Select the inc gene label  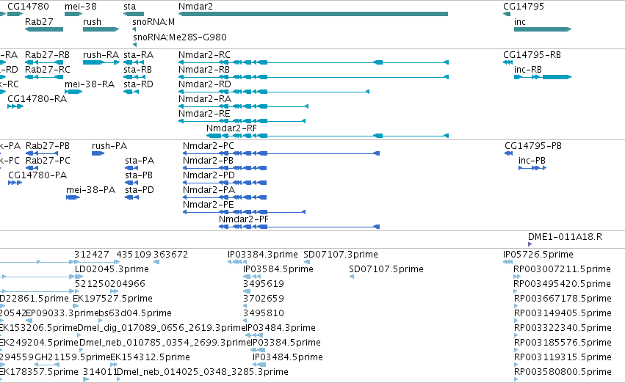point(520,22)
